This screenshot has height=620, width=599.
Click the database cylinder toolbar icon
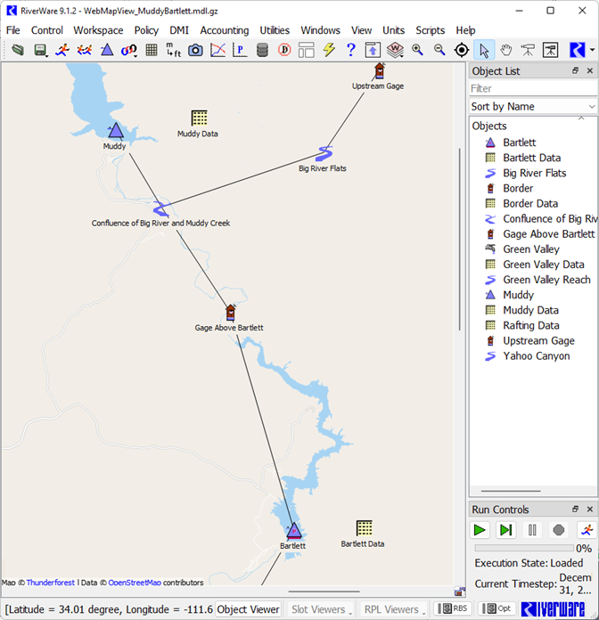coord(262,51)
